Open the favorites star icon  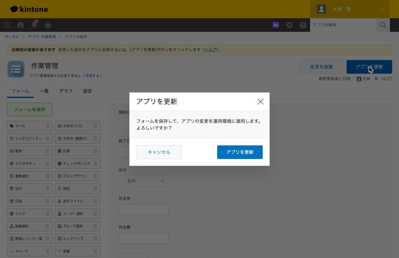coord(48,25)
